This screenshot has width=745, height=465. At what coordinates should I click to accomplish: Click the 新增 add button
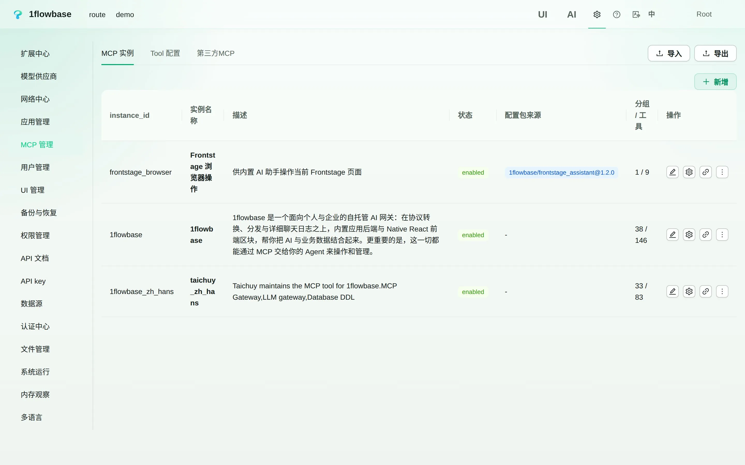tap(715, 82)
